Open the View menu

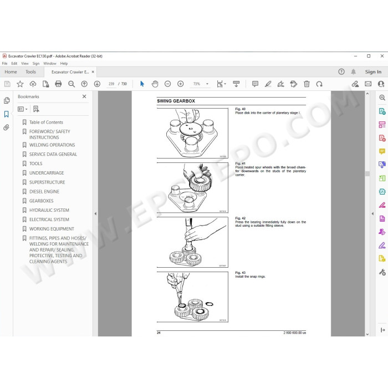click(25, 64)
